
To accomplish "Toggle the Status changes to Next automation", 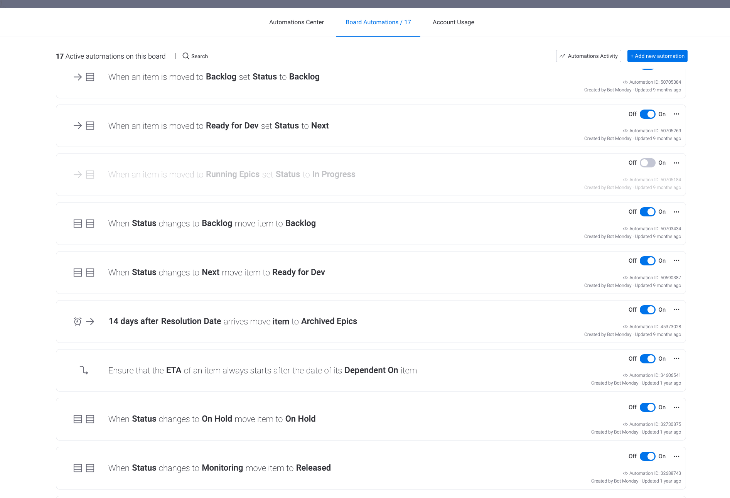I will click(x=647, y=261).
